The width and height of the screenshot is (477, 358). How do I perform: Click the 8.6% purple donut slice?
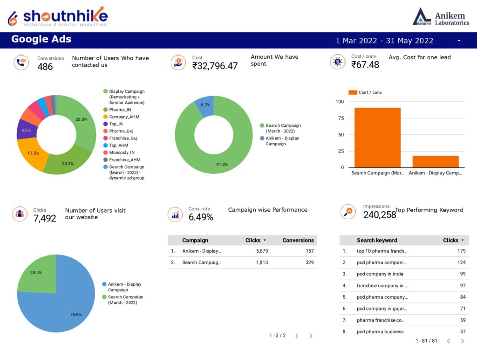pyautogui.click(x=26, y=130)
